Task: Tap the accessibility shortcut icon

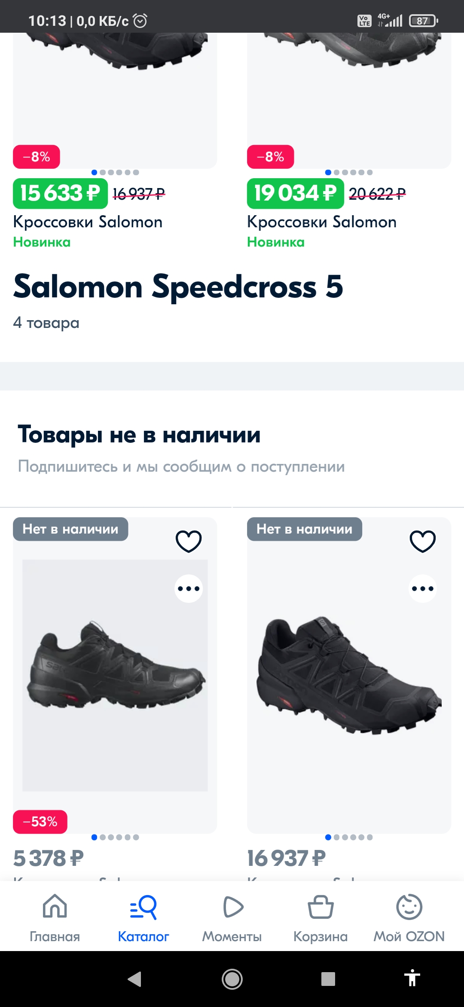Action: (x=412, y=978)
